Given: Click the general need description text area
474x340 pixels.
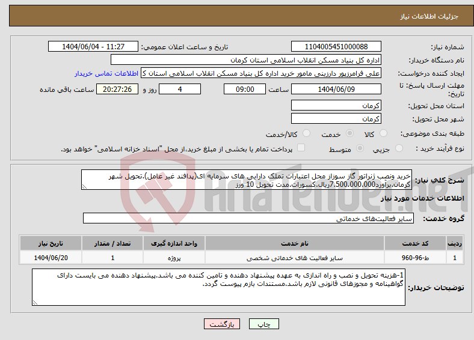Looking at the screenshot, I should 247,180.
